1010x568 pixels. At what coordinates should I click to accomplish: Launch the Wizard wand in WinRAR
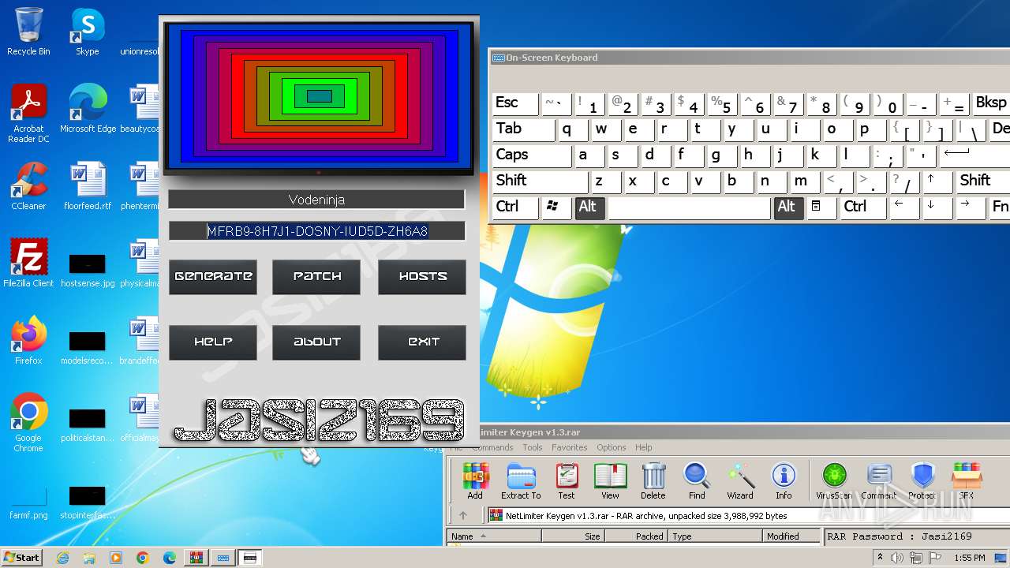click(x=740, y=481)
